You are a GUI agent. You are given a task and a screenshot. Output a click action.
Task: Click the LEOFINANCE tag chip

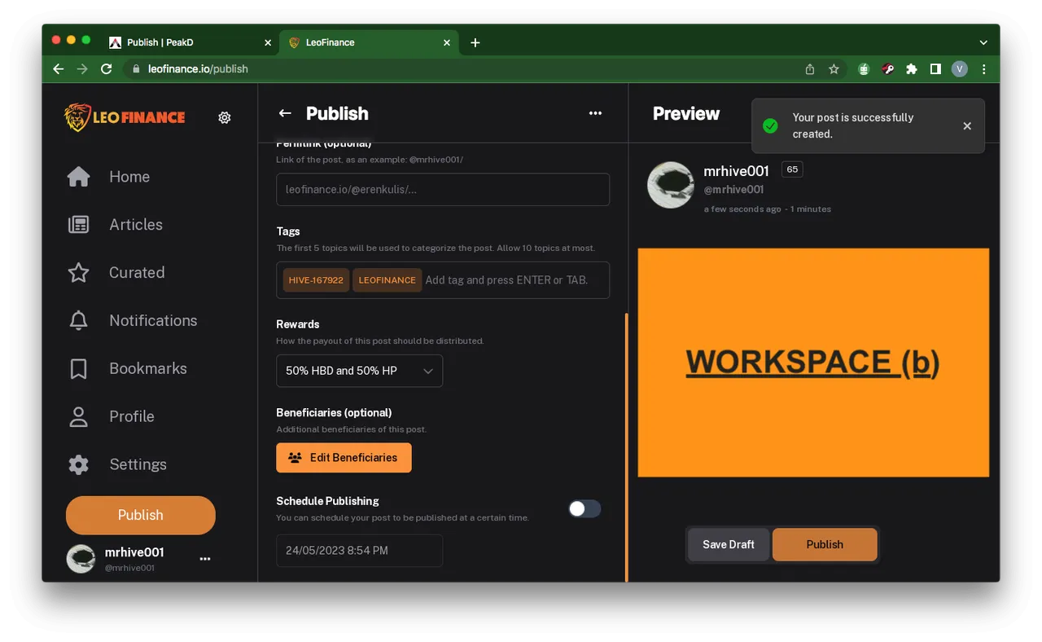coord(387,280)
